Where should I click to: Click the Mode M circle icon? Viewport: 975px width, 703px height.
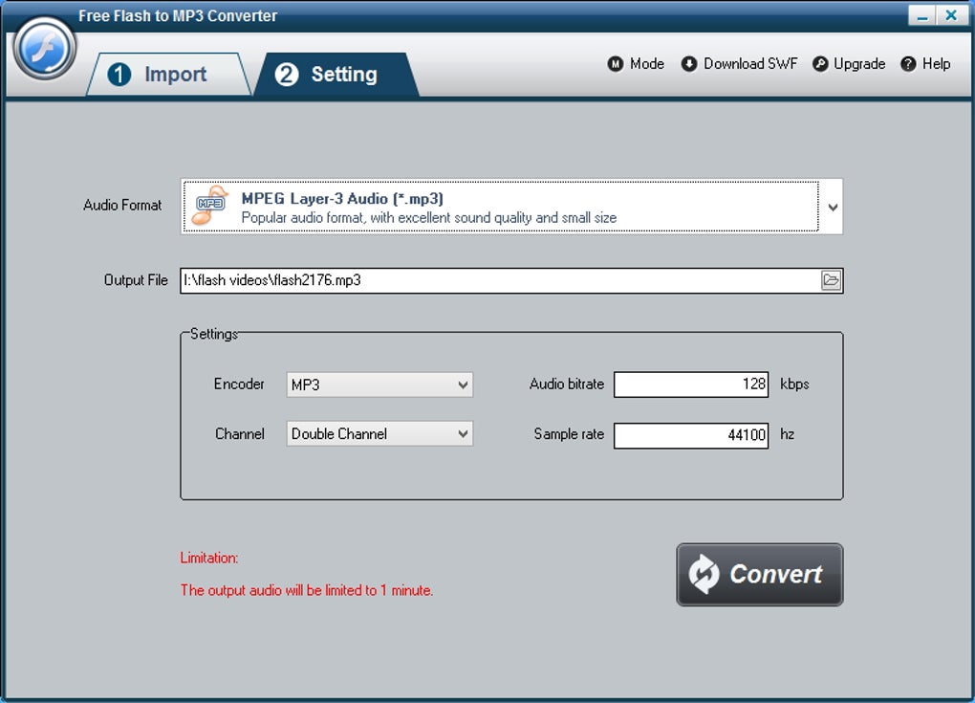pyautogui.click(x=615, y=64)
